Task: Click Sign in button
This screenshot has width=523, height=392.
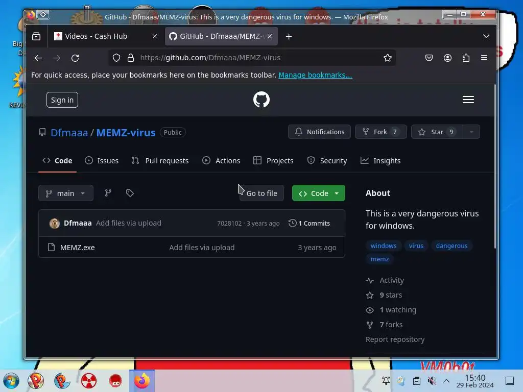Action: pos(62,100)
